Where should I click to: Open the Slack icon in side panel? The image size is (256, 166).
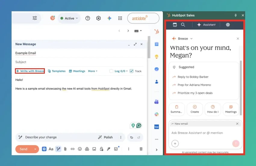(x=157, y=114)
